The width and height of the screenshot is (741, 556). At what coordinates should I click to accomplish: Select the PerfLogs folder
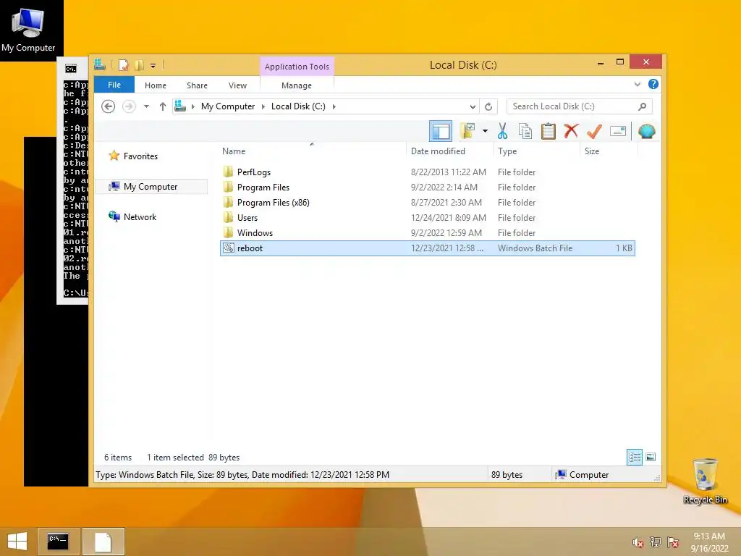(428, 172)
